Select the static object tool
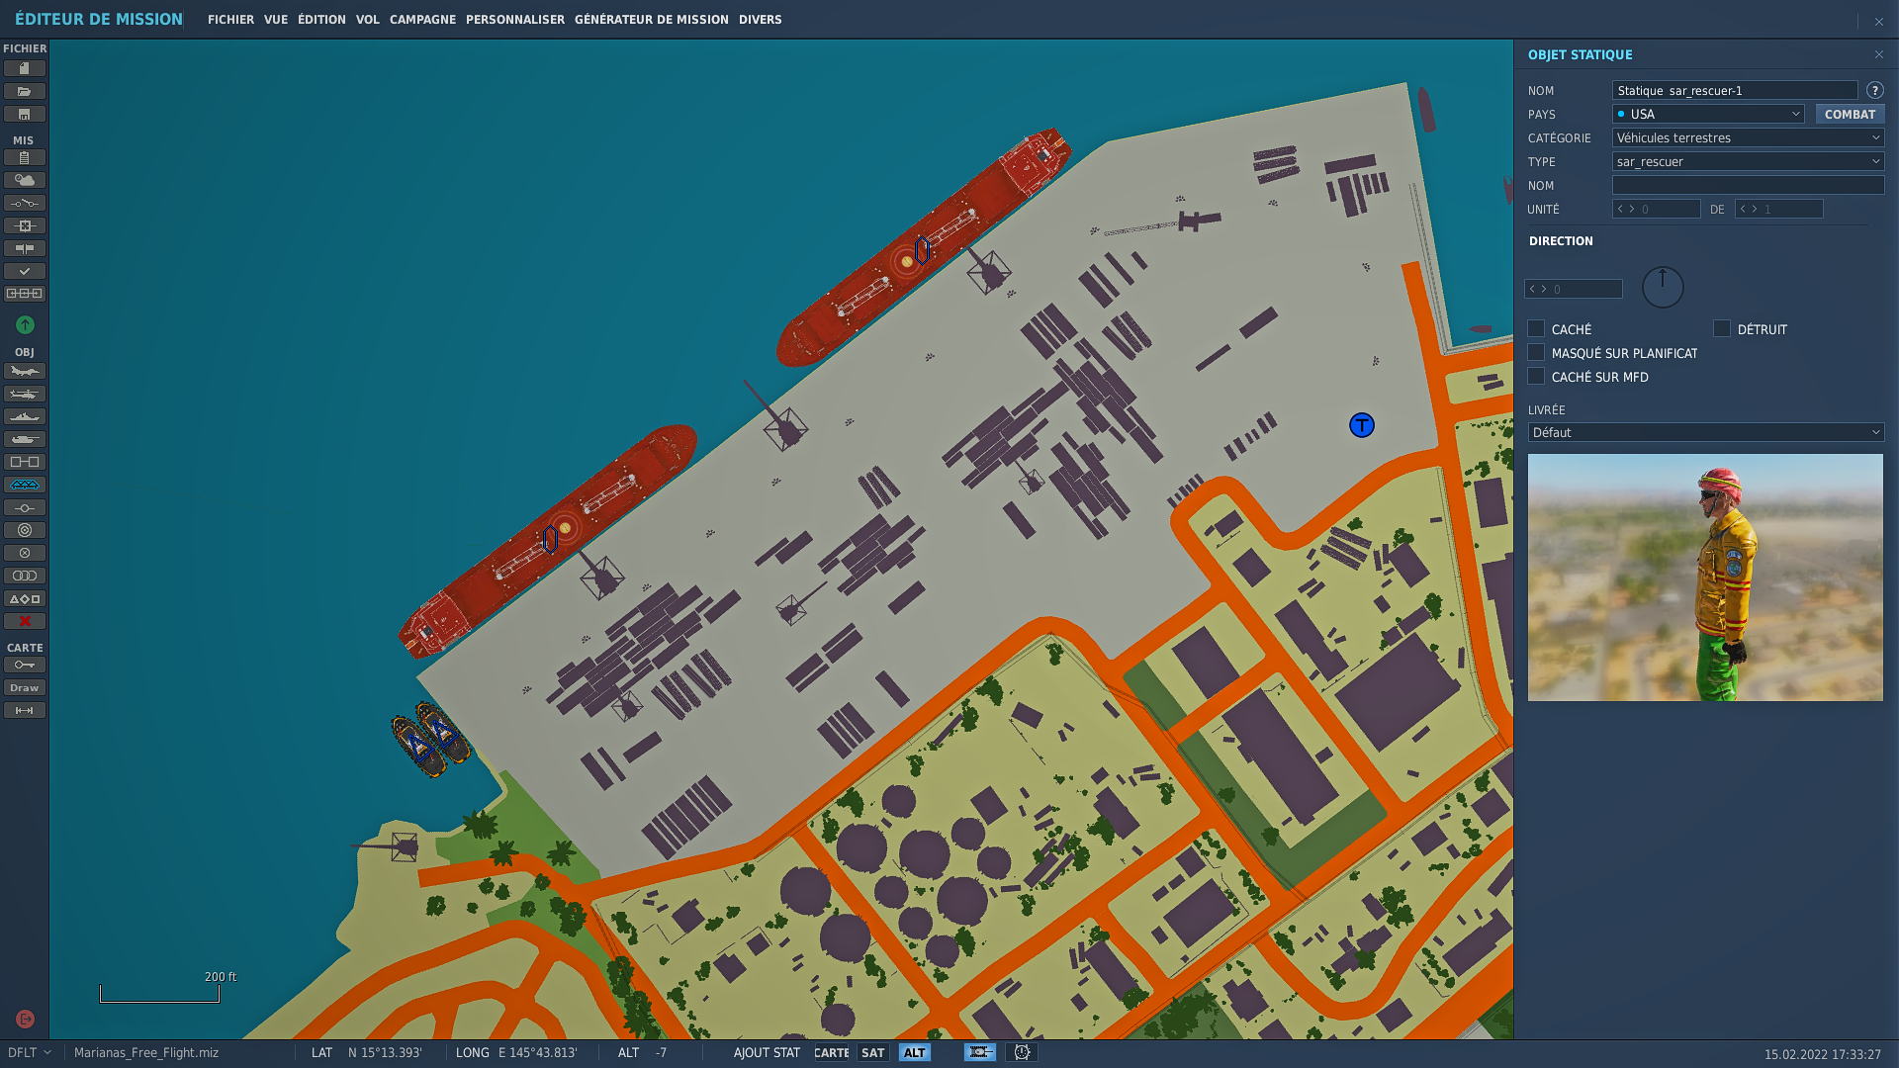This screenshot has height=1068, width=1899. [x=25, y=485]
